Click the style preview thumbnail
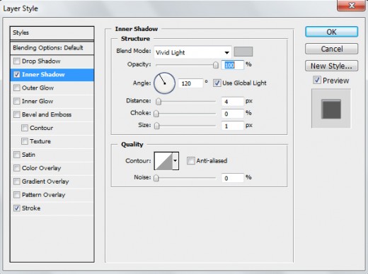The width and height of the screenshot is (368, 274). pos(331,109)
